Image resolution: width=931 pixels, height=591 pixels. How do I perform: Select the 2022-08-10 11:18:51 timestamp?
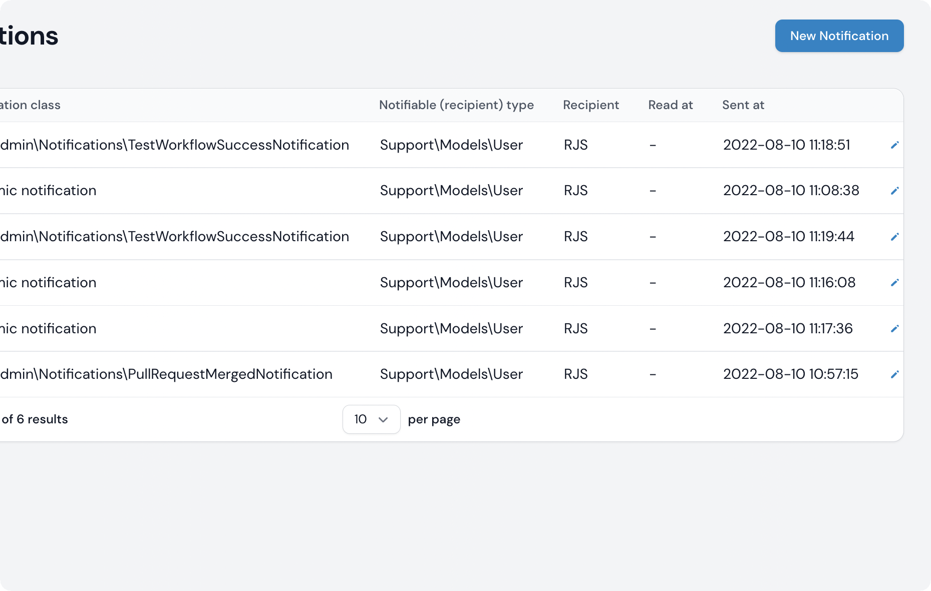[x=787, y=145]
